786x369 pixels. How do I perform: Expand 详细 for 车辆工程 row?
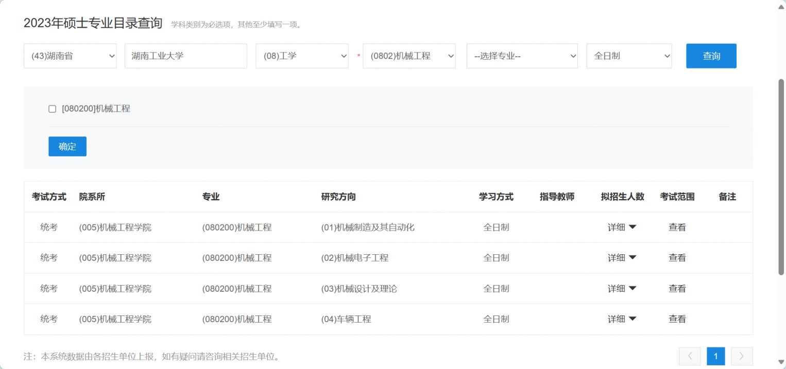[622, 319]
